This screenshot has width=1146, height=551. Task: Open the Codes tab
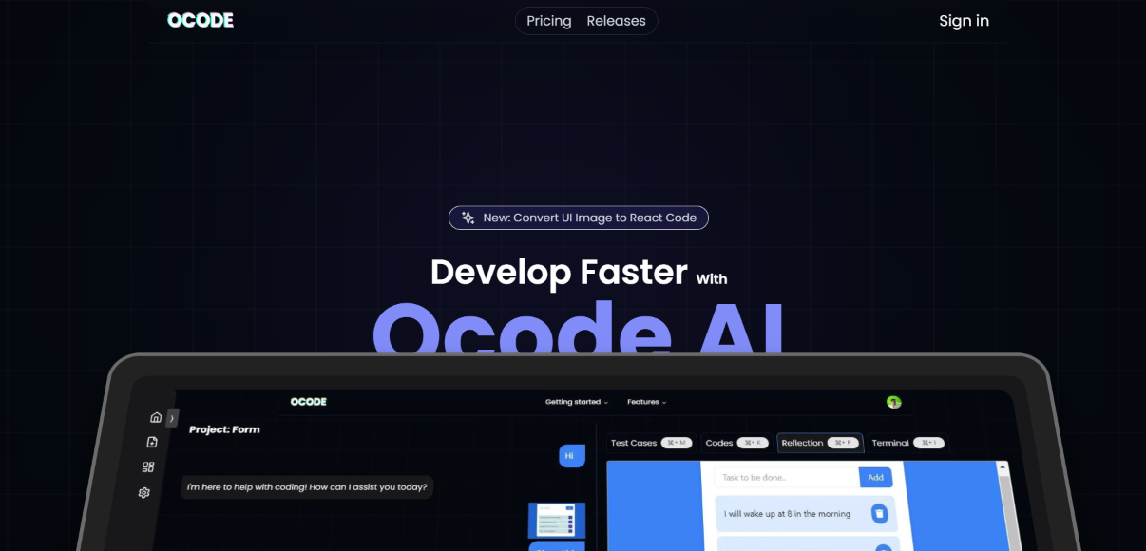point(736,443)
